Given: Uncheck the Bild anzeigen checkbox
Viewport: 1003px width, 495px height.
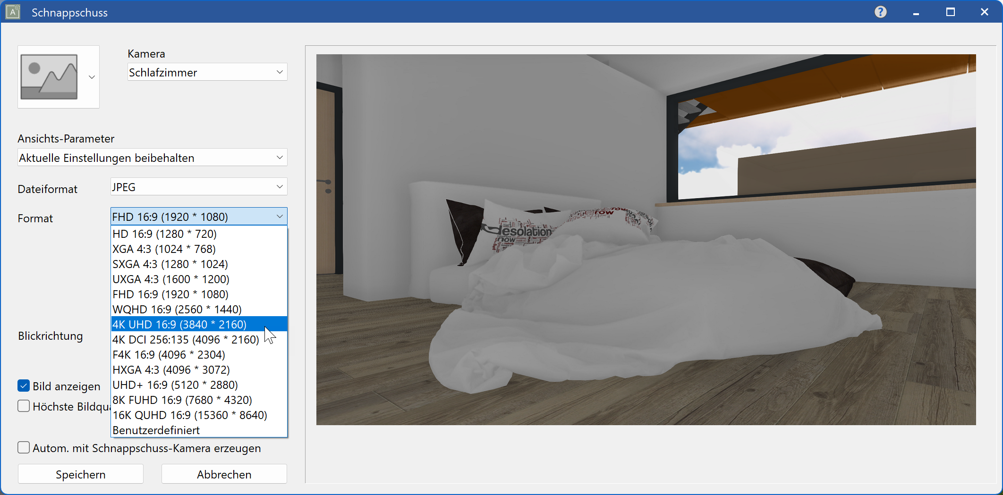Looking at the screenshot, I should (24, 386).
